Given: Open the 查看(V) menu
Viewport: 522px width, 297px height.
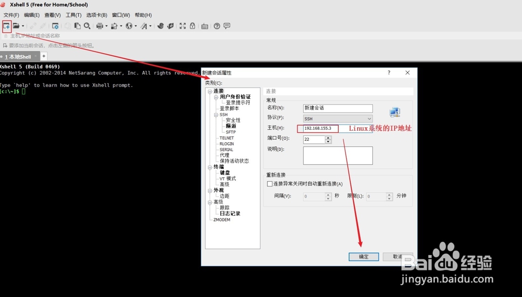Looking at the screenshot, I should click(x=53, y=15).
